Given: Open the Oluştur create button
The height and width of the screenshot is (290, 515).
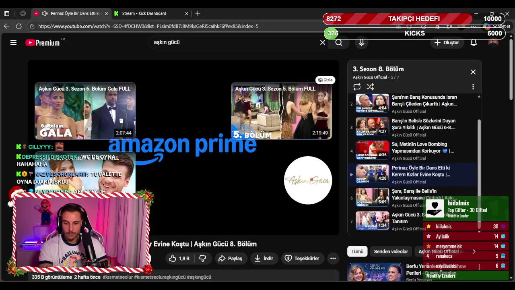Looking at the screenshot, I should [x=447, y=42].
